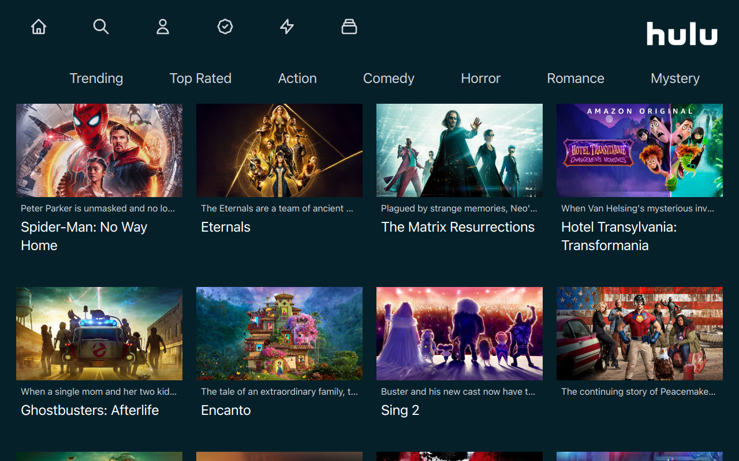Open the Peacemaker poster image

tap(640, 334)
